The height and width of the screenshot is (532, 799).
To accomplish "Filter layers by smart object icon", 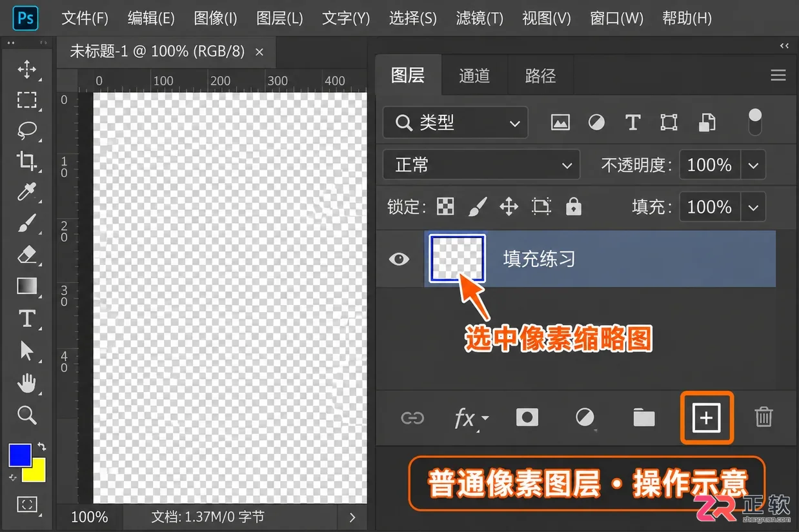I will 707,123.
